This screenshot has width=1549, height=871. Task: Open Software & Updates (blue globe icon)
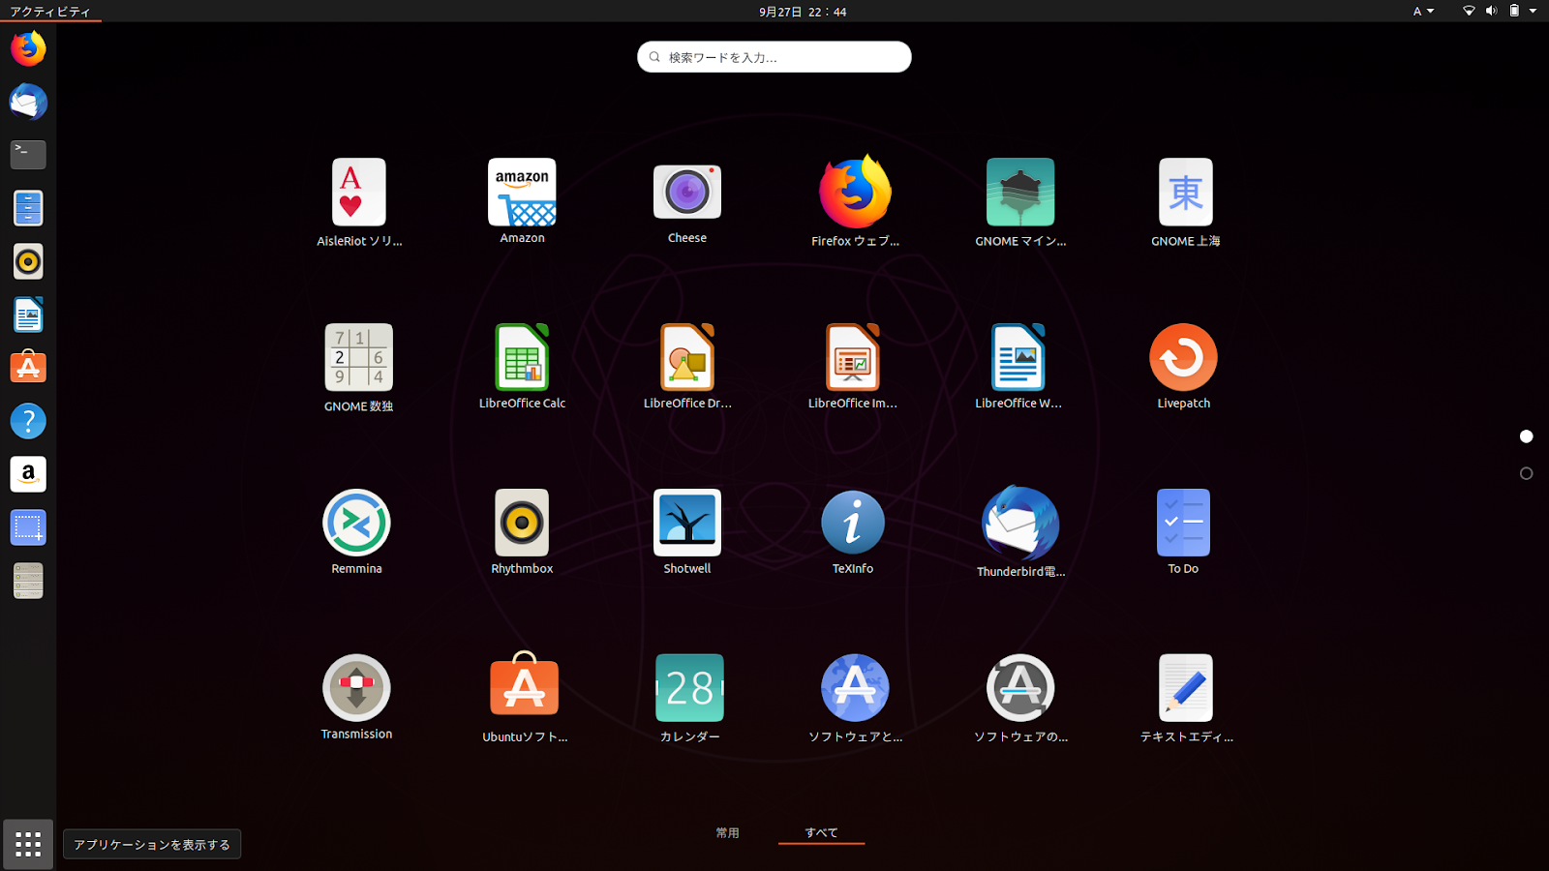pyautogui.click(x=855, y=688)
